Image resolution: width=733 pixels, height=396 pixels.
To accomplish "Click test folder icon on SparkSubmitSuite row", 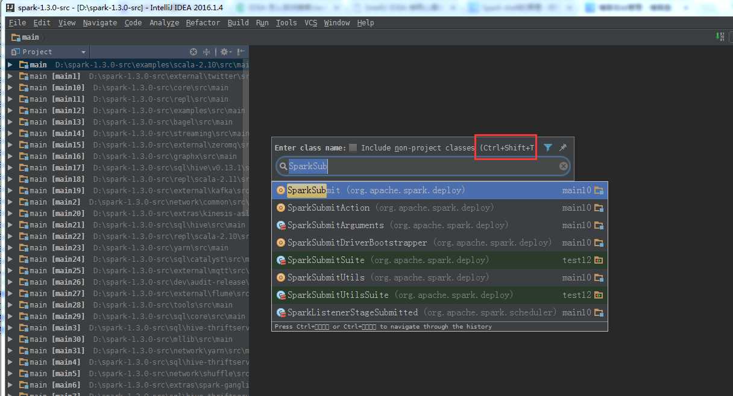I will click(599, 260).
